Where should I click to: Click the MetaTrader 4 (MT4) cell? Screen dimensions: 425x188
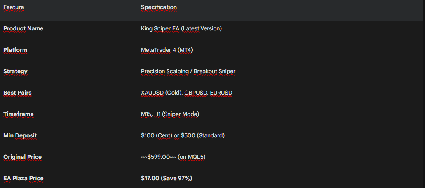[x=167, y=50]
